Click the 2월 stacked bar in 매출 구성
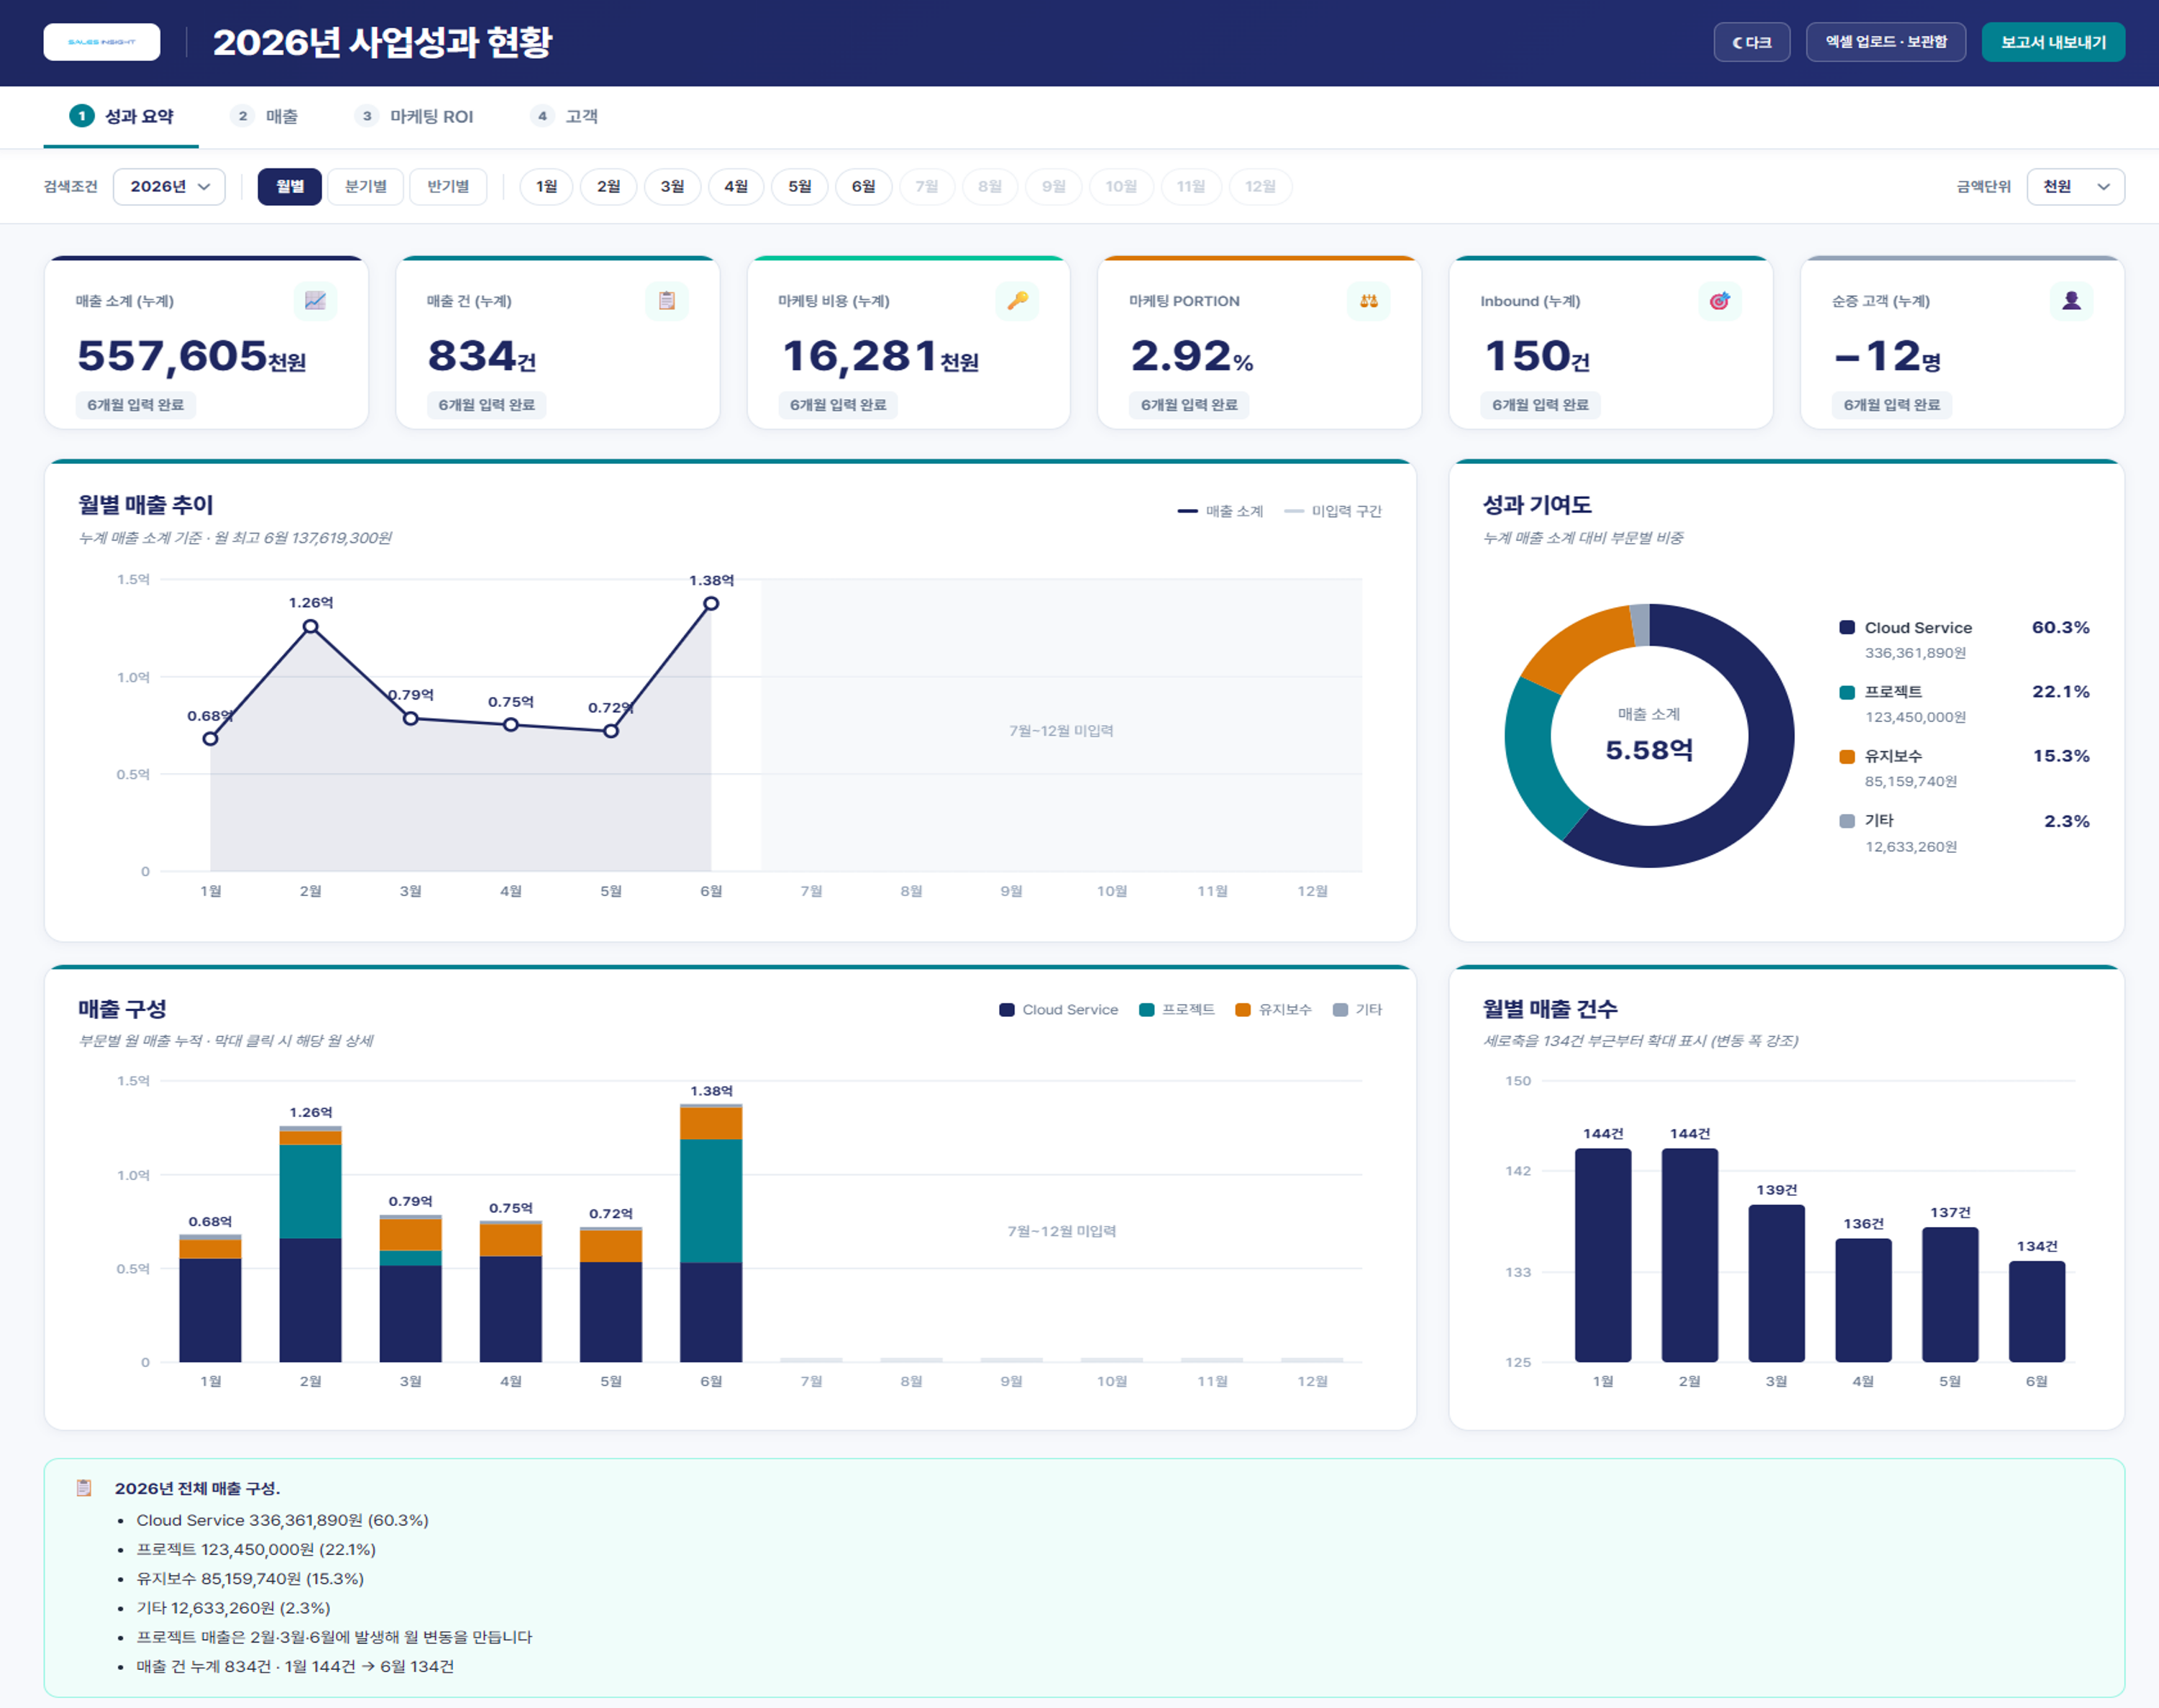Screen dimensions: 2159x1708 311,1244
